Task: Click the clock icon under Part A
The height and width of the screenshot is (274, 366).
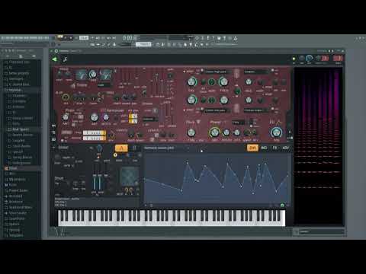Action: click(x=115, y=155)
